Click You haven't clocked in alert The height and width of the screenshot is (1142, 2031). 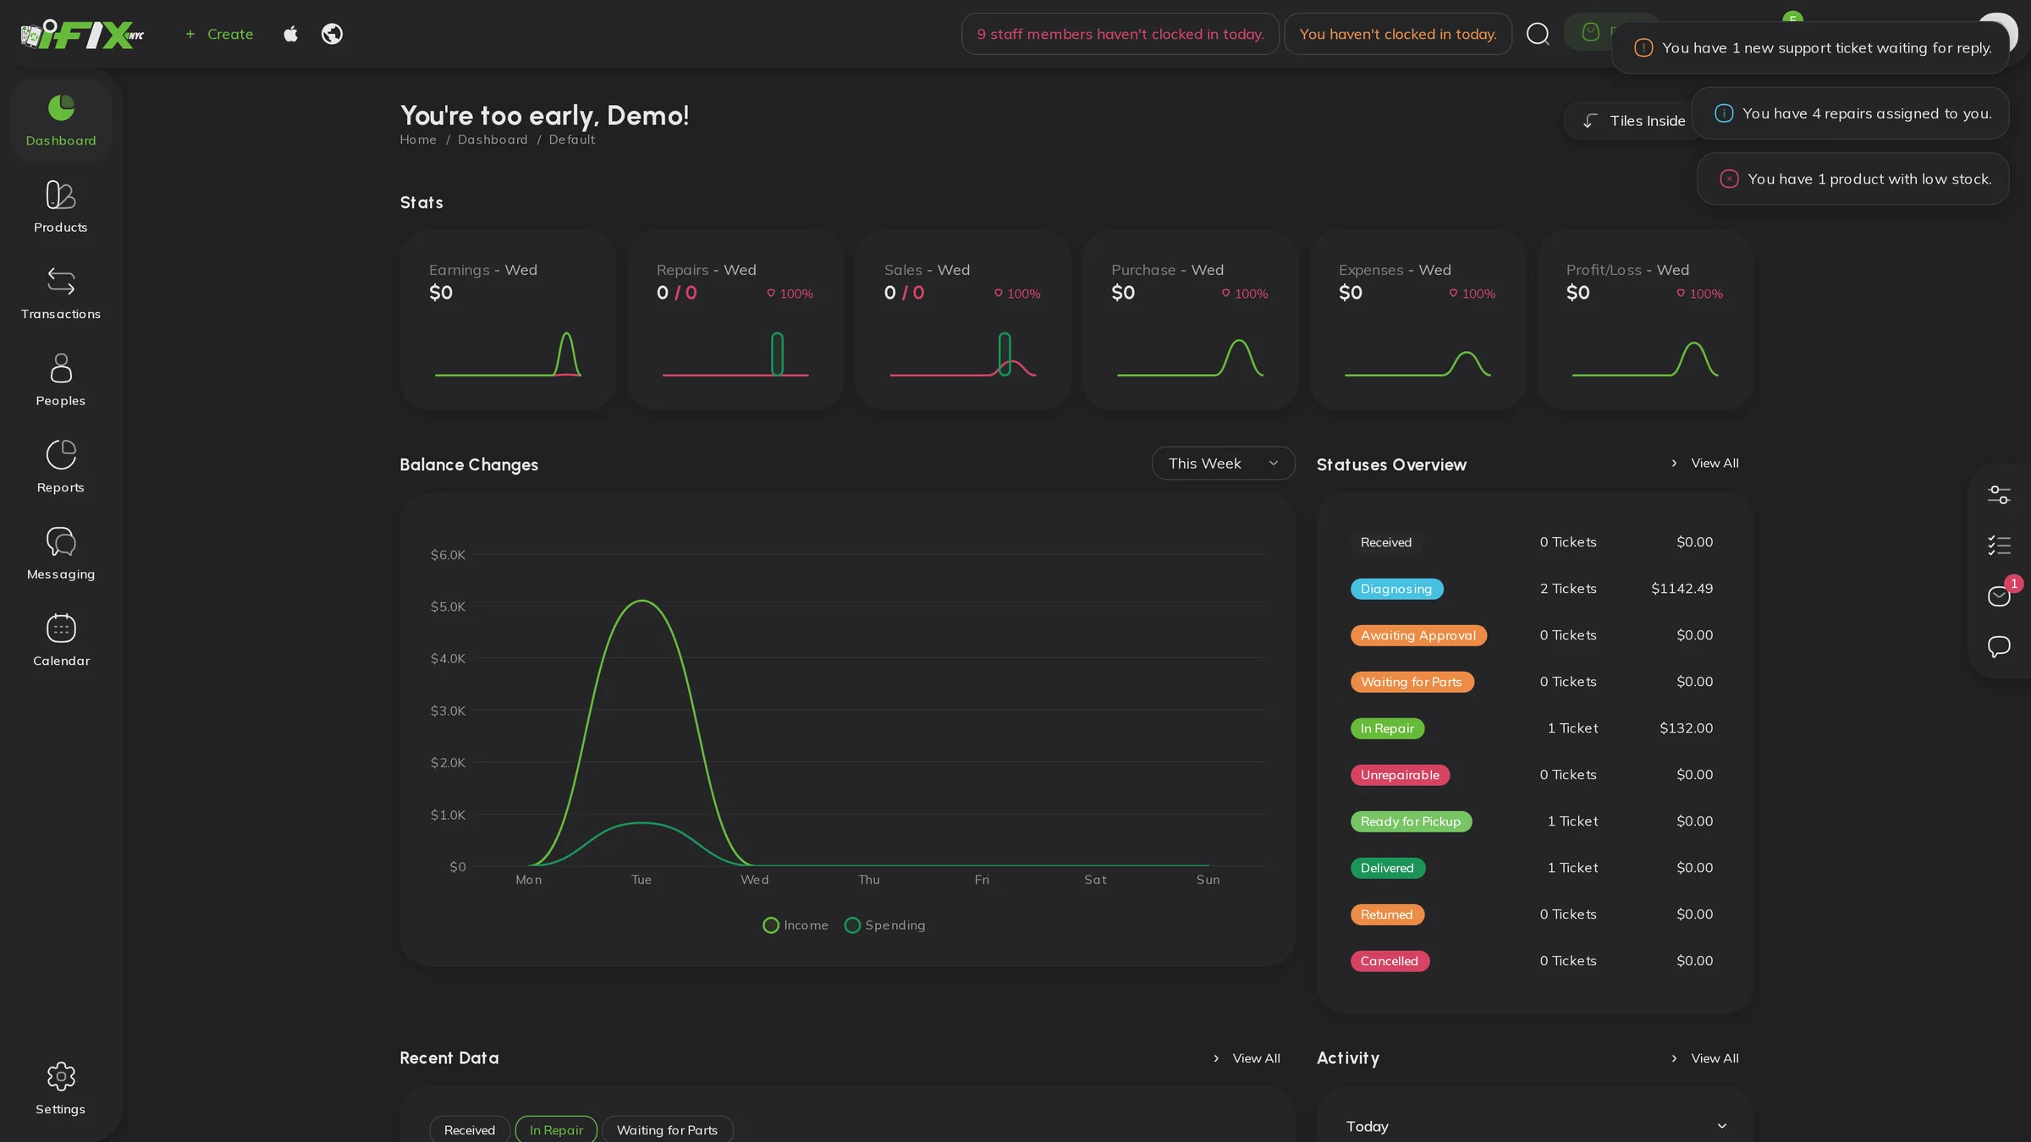pos(1398,34)
